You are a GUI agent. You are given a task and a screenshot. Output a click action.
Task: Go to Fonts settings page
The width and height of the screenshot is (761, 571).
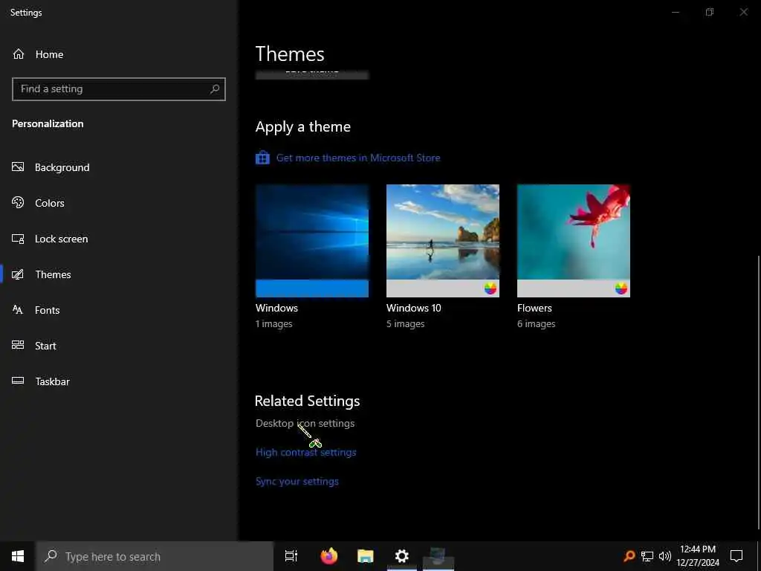click(x=47, y=310)
